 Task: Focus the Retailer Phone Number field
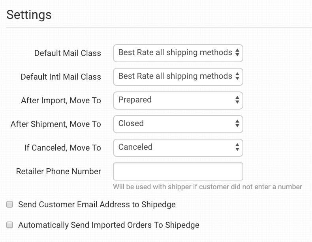(178, 171)
